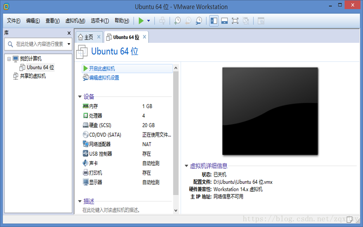Collapse the 我的计算机 tree node

click(x=9, y=59)
